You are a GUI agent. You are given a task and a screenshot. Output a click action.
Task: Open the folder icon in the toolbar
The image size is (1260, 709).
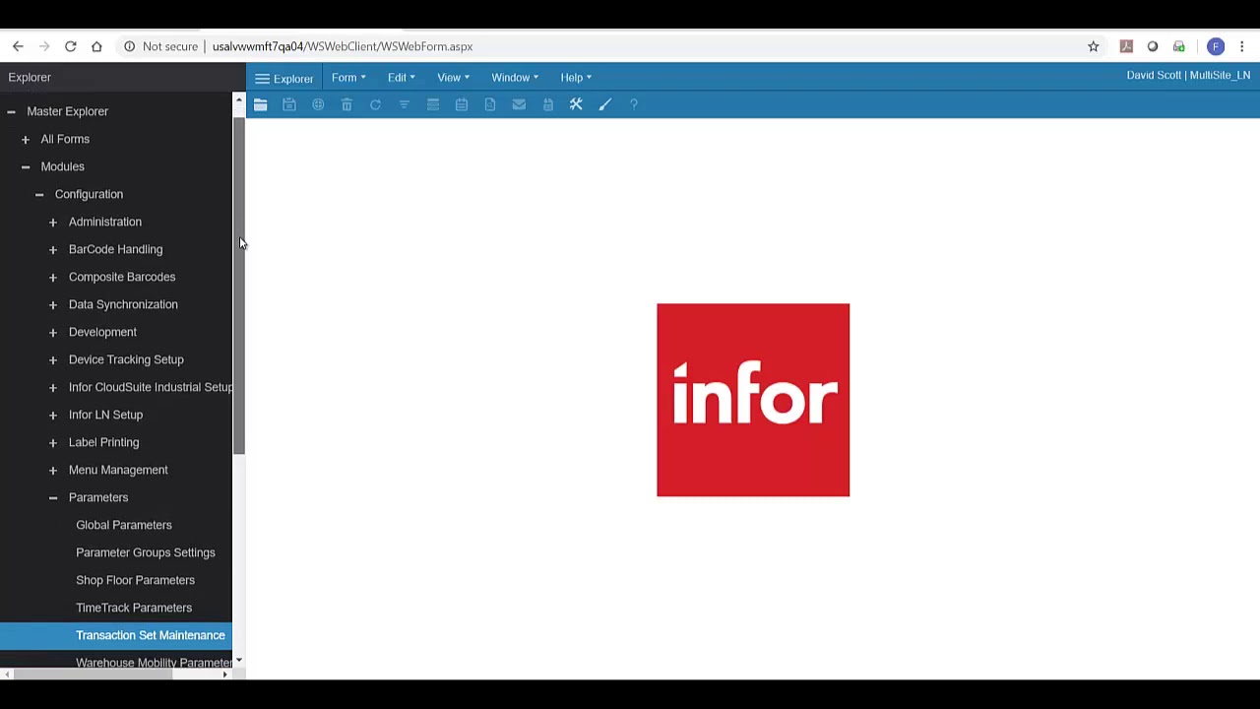click(261, 104)
